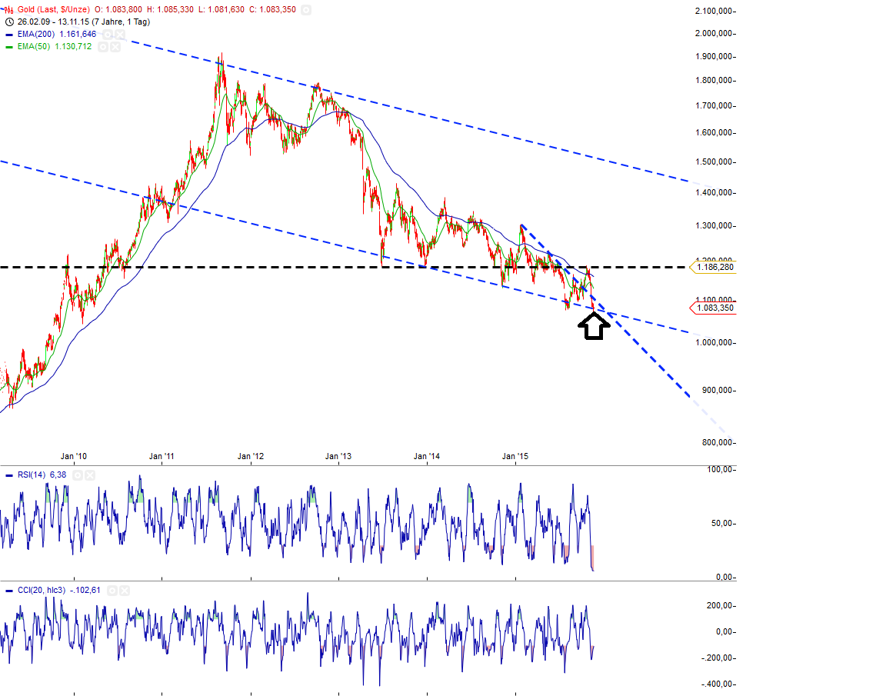Click the Jan '13 axis label
Viewport: 886px width, 696px height.
[337, 456]
